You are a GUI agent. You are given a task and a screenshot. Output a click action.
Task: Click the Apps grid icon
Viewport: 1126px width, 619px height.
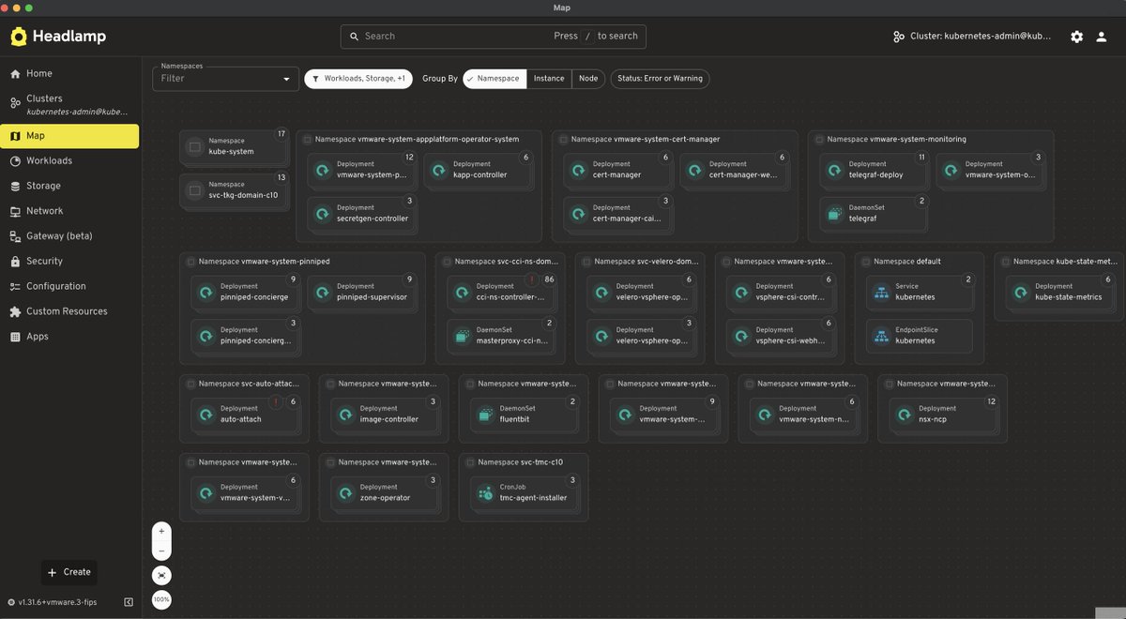tap(15, 336)
